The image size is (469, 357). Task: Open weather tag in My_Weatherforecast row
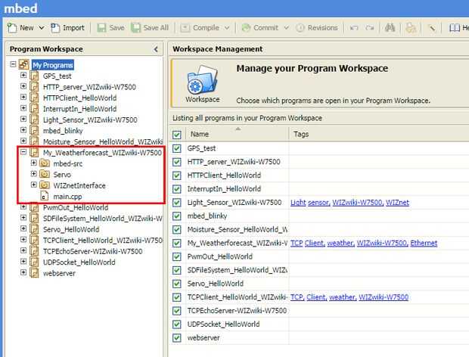pos(340,243)
